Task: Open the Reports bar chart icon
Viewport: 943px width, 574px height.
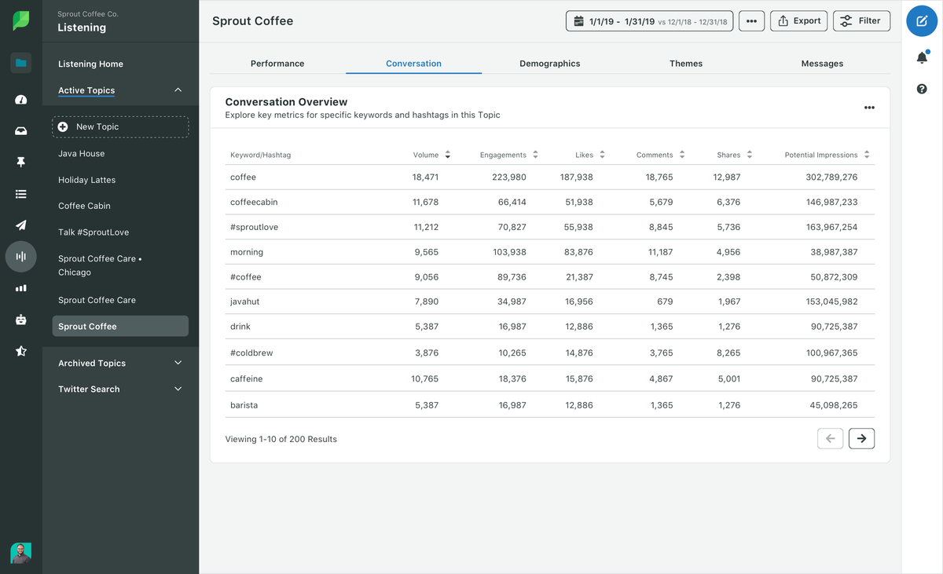Action: click(x=21, y=288)
